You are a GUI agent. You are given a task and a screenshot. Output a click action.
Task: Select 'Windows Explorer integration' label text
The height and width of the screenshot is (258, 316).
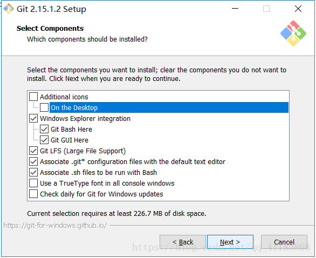85,119
